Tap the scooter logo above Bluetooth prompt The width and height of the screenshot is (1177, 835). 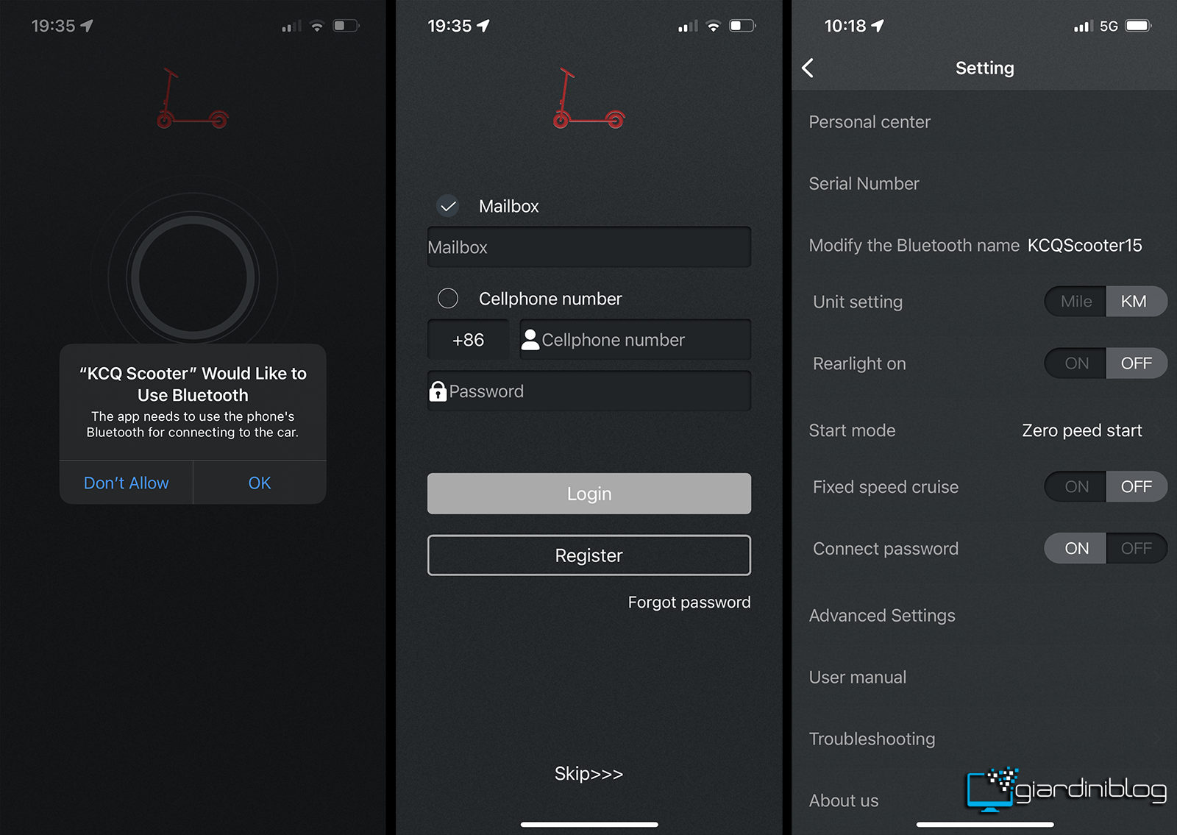tap(193, 99)
